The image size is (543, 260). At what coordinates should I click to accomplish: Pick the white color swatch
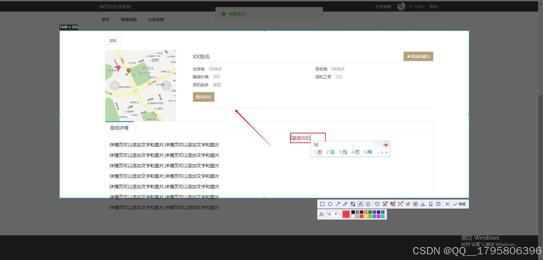(353, 216)
